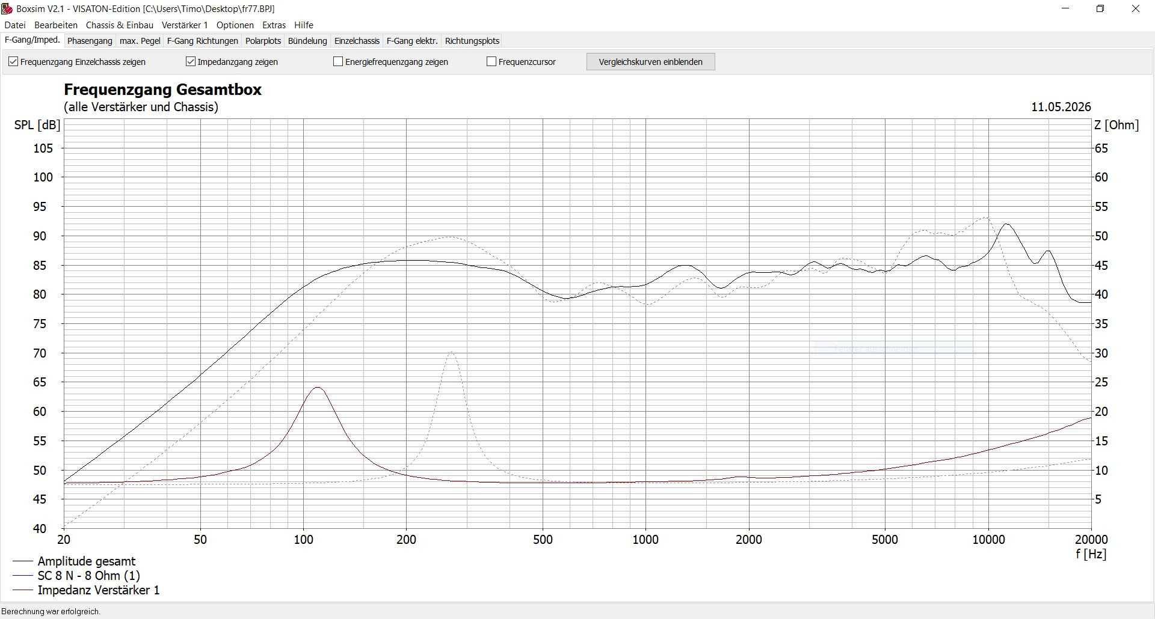Screen dimensions: 1155x619
Task: Switch to the Richtungsplots tab
Action: click(472, 41)
